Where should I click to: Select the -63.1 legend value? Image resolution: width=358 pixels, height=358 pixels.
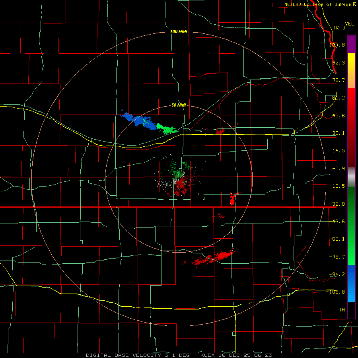point(337,239)
